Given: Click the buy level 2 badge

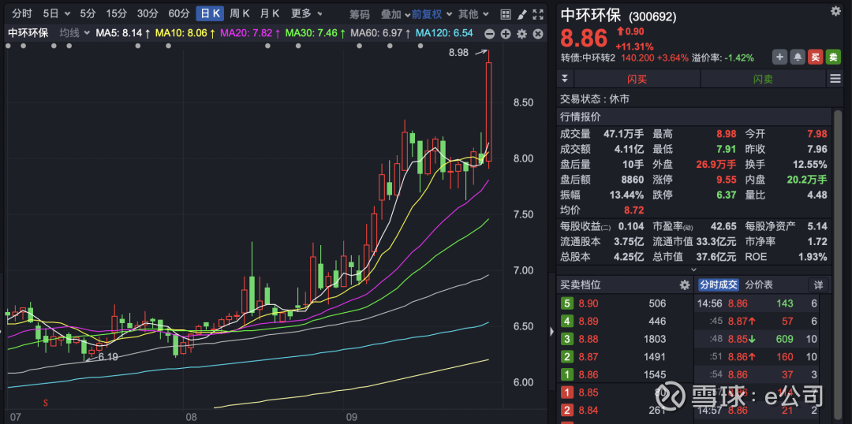Looking at the screenshot, I should coord(567,410).
